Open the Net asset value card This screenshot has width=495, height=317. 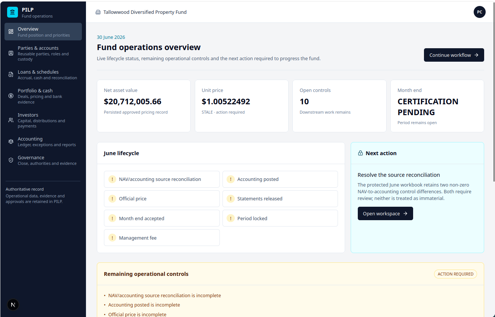click(x=144, y=106)
